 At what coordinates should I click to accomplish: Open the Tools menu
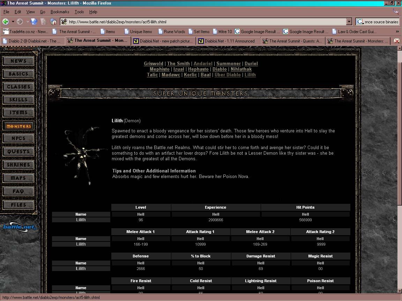[x=79, y=12]
